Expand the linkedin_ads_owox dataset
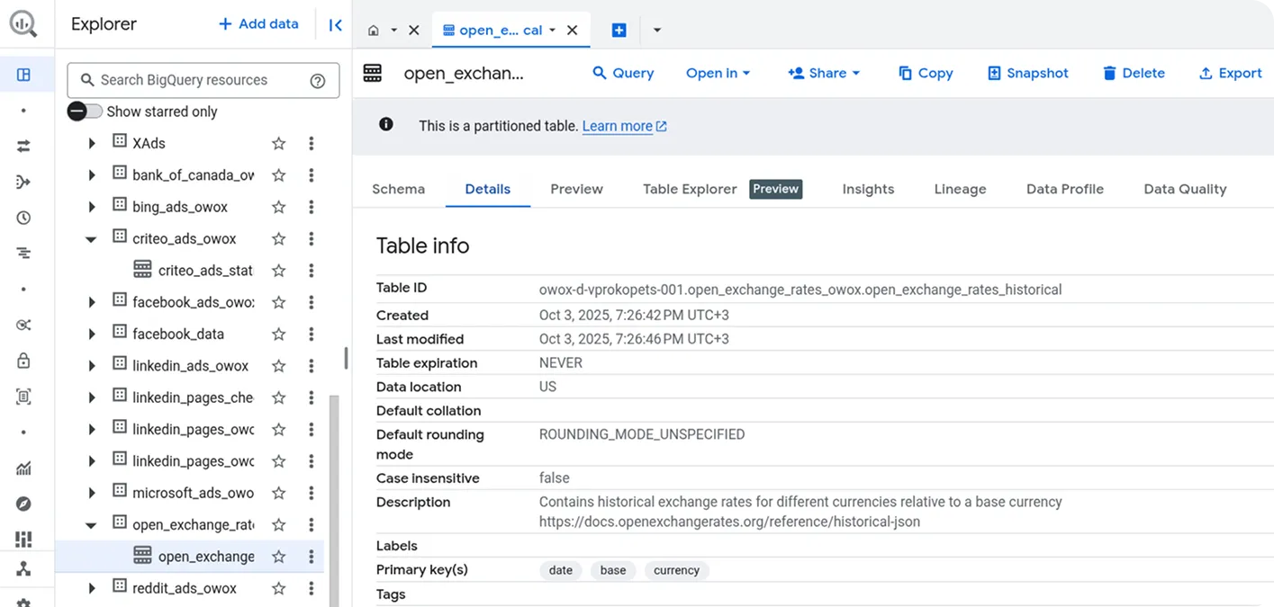Screen dimensions: 1274x607 click(x=92, y=366)
